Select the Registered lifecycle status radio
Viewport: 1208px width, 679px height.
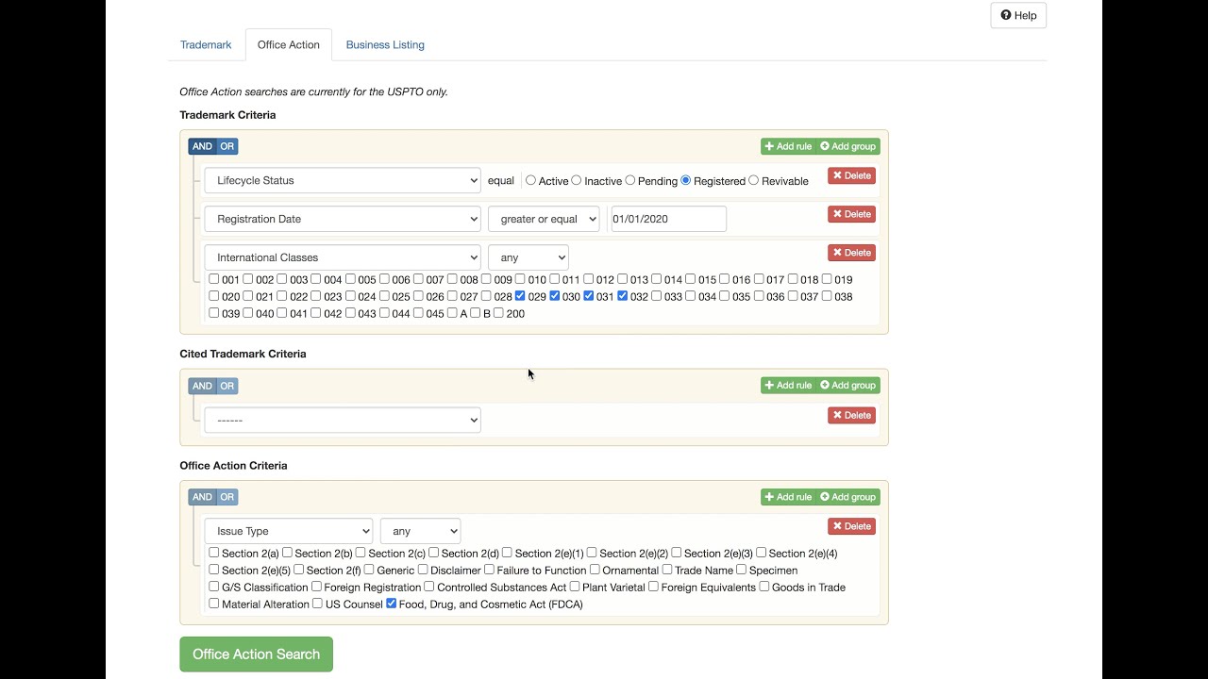click(x=685, y=180)
